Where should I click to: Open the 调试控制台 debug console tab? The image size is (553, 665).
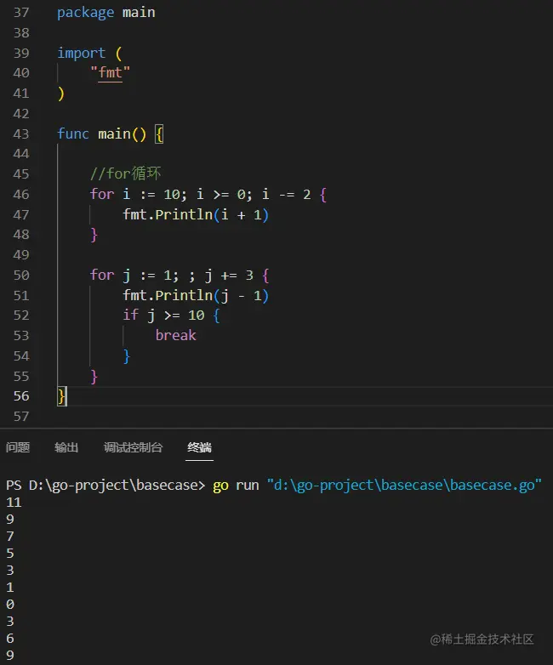pos(134,447)
